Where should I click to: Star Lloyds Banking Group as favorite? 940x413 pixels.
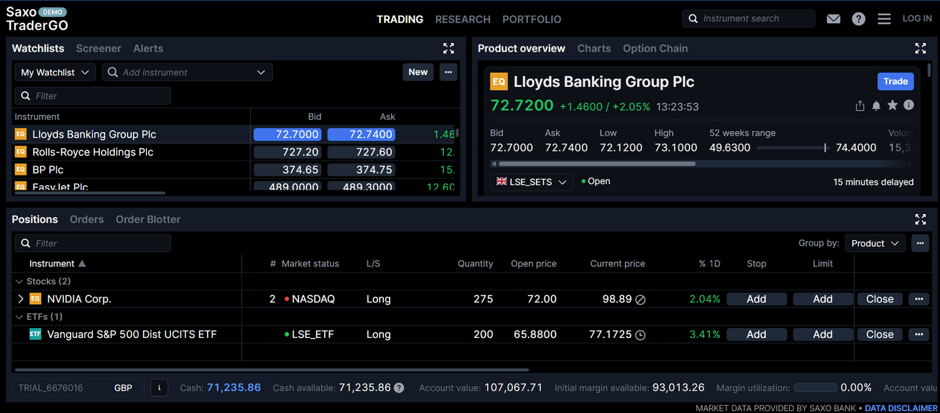892,105
